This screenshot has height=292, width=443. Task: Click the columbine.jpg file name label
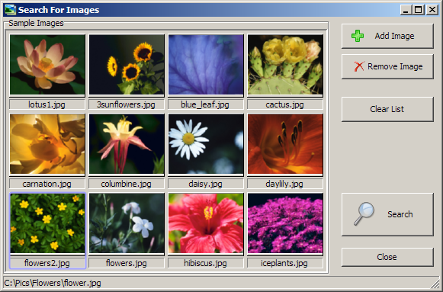click(x=127, y=184)
